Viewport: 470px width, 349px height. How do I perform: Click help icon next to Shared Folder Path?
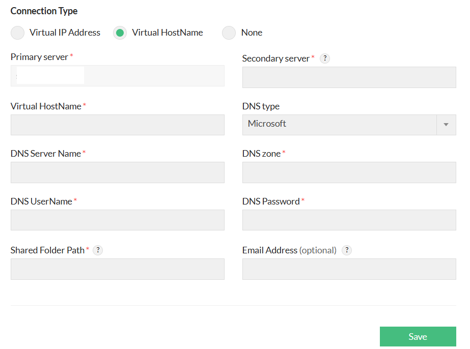pyautogui.click(x=98, y=250)
